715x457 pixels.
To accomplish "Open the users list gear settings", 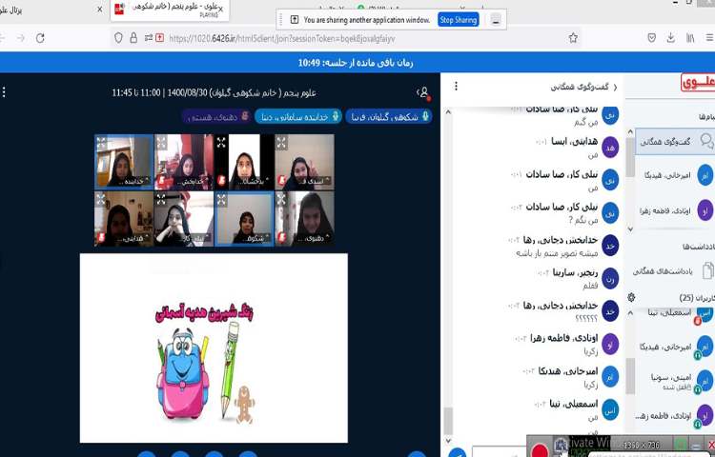I will pos(631,297).
